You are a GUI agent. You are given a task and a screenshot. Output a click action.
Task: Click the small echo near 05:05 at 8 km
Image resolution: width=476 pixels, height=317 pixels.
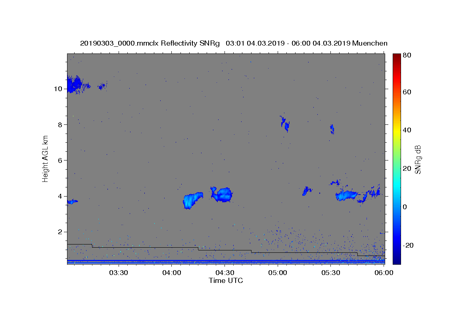click(x=285, y=124)
